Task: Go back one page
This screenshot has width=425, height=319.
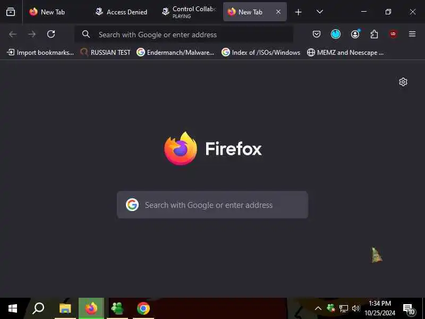Action: tap(13, 34)
